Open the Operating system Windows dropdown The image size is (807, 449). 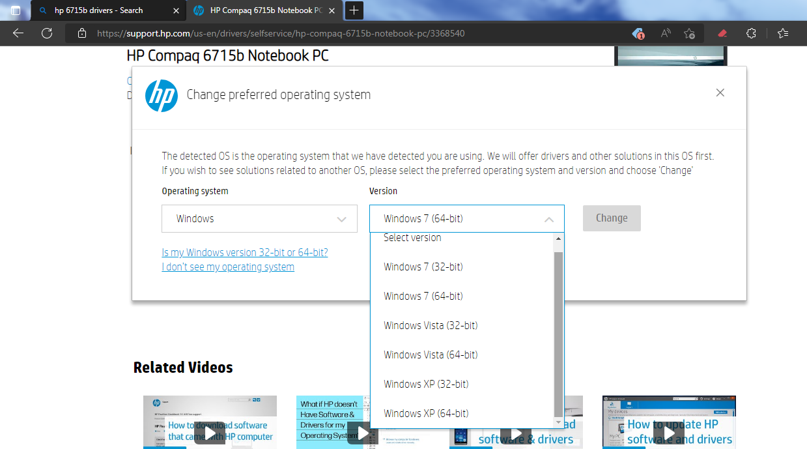point(259,219)
